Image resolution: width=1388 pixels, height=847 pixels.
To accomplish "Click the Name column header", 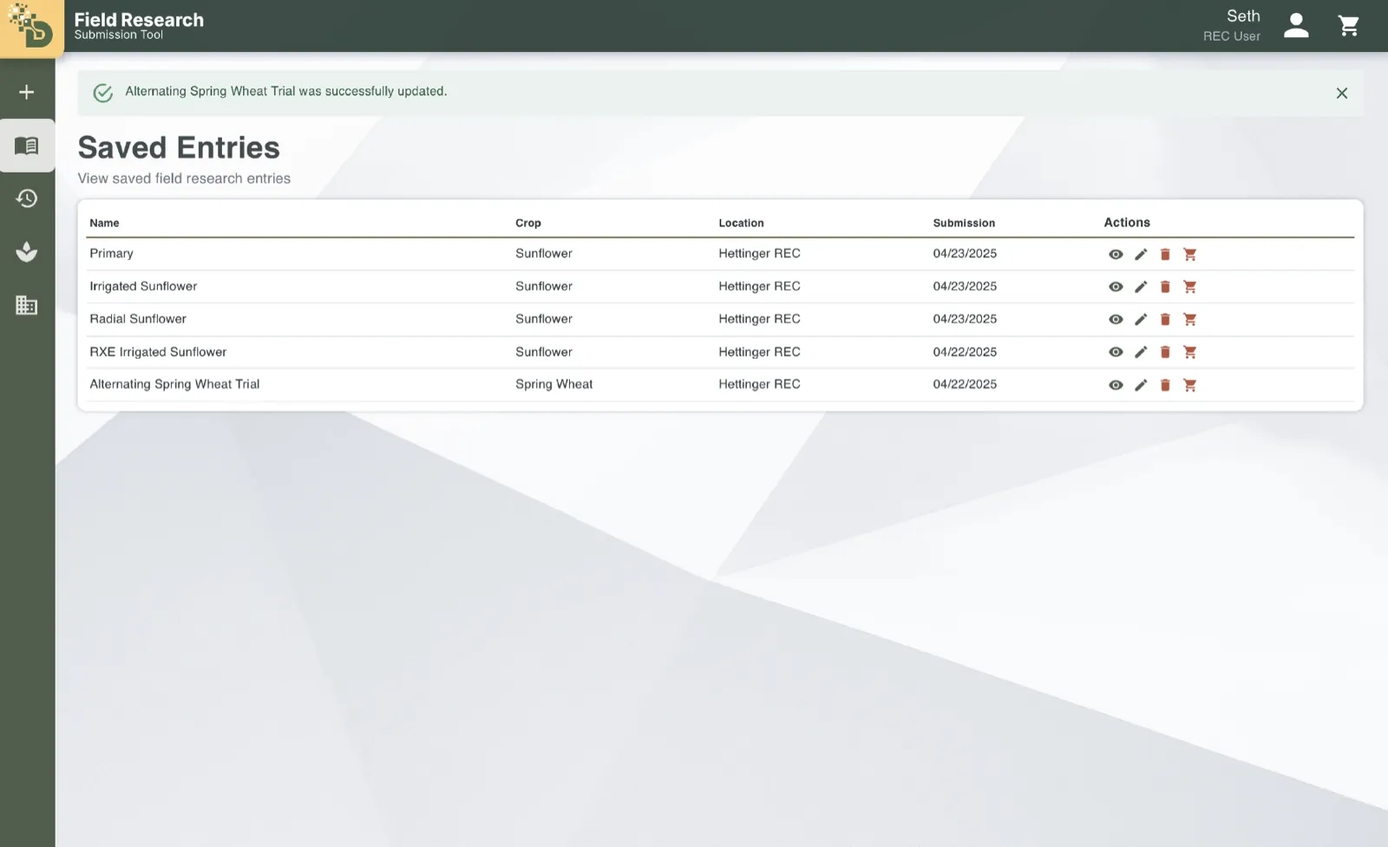I will (x=104, y=223).
